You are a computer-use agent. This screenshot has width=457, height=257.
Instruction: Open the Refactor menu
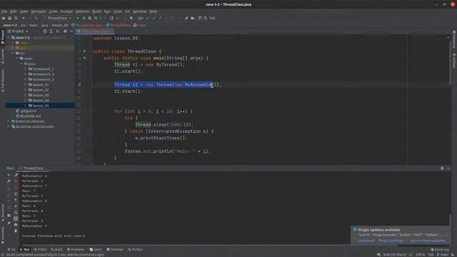(83, 11)
